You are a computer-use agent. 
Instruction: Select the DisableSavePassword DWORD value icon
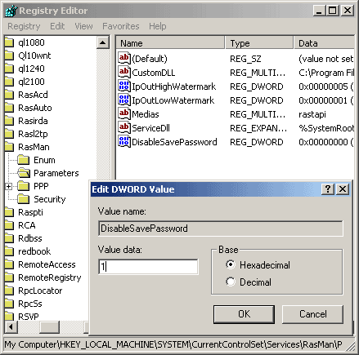pyautogui.click(x=124, y=142)
